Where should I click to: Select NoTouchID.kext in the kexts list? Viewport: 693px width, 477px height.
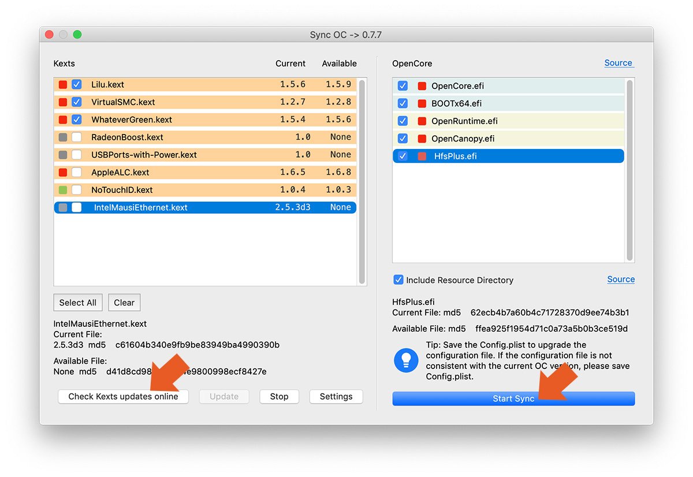(122, 190)
